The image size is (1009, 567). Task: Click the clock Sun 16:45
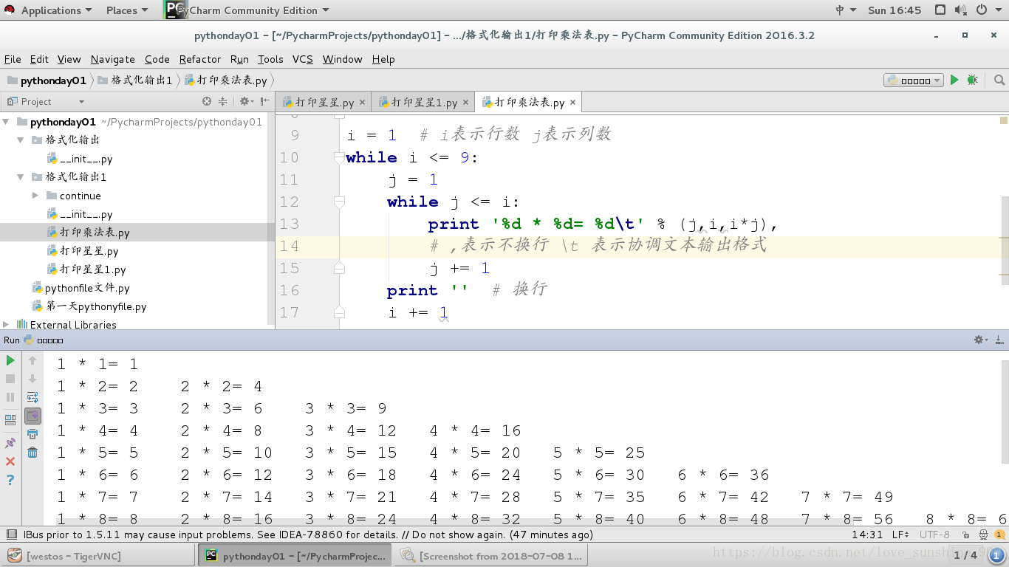click(x=895, y=10)
